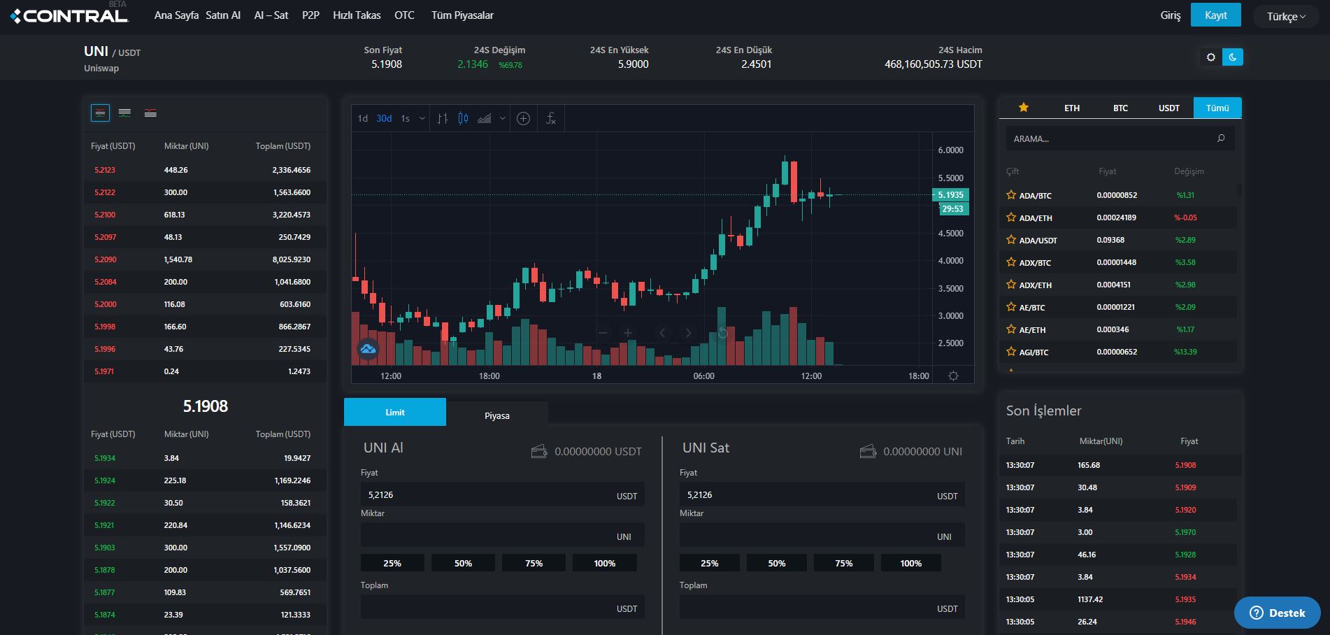Favorite the ADA/USDT pair star

click(x=1011, y=240)
